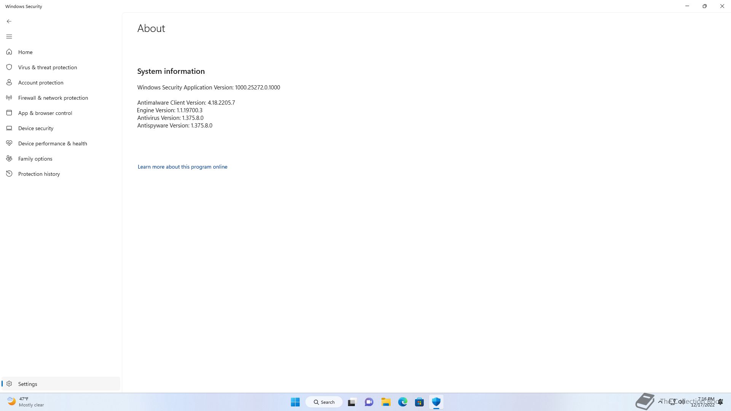Open Settings via the gear icon
Image resolution: width=731 pixels, height=411 pixels.
tap(9, 384)
